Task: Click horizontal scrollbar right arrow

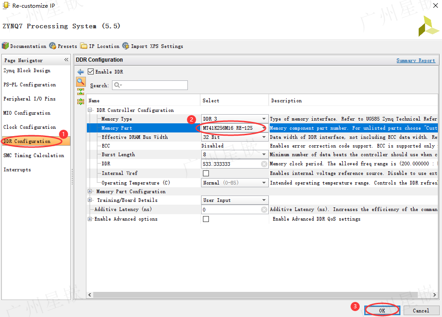Action: [434, 295]
